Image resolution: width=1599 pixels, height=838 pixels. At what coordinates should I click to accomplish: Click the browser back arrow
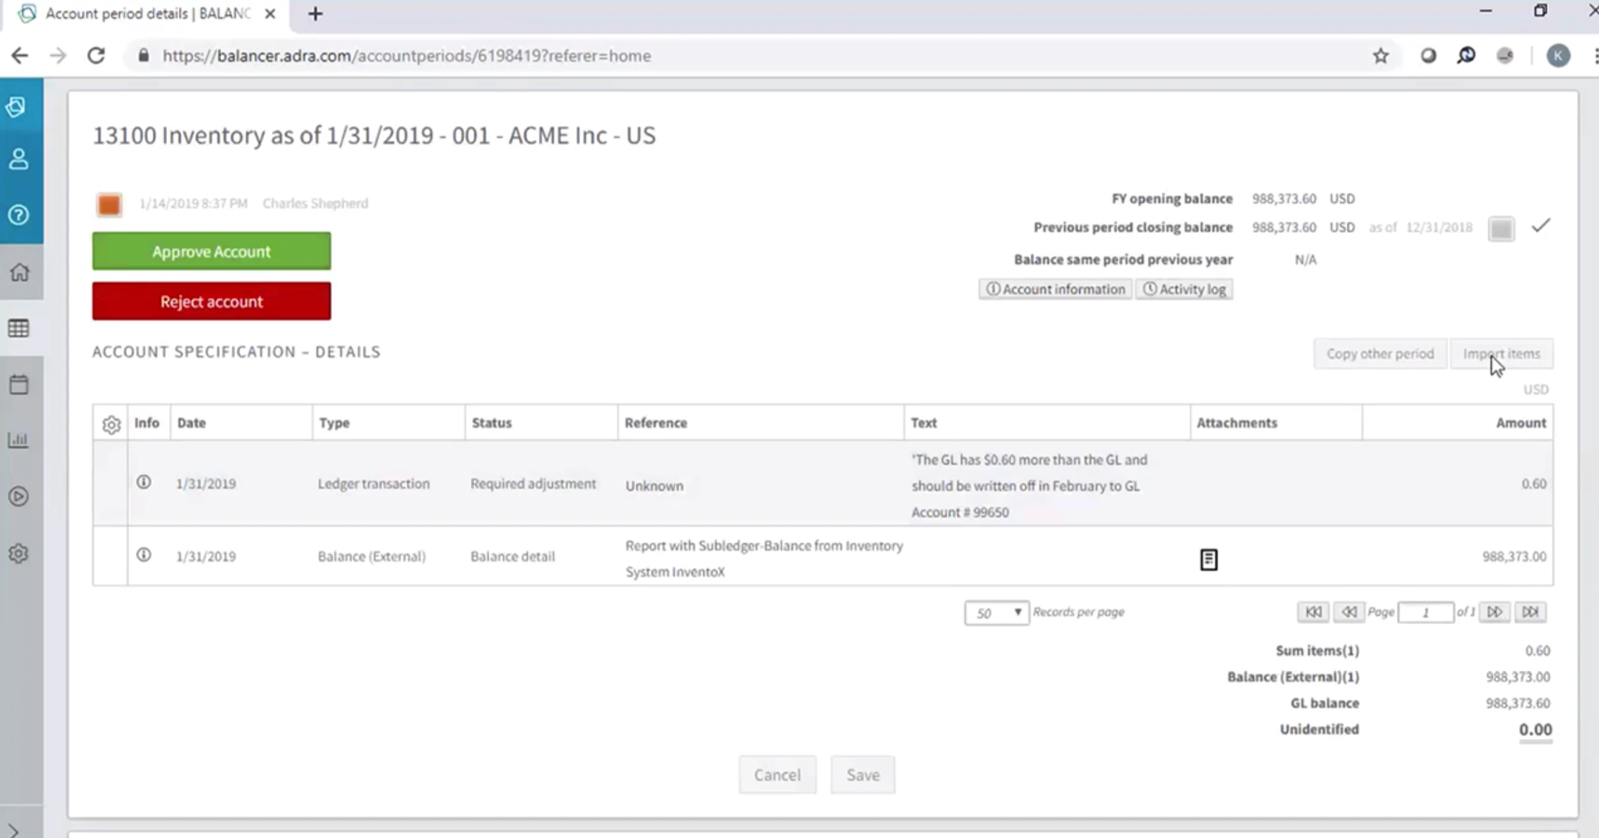tap(20, 55)
